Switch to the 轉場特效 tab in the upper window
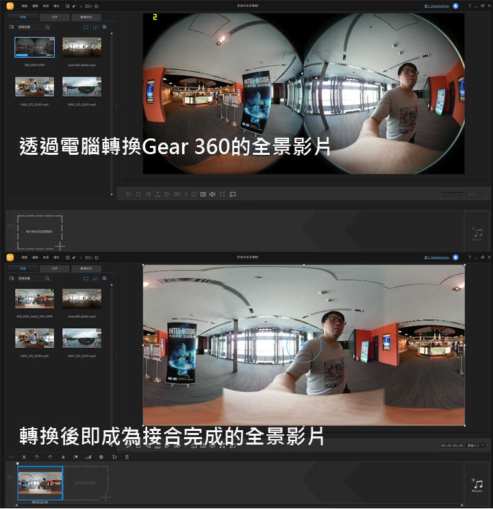The height and width of the screenshot is (509, 493). point(86,16)
